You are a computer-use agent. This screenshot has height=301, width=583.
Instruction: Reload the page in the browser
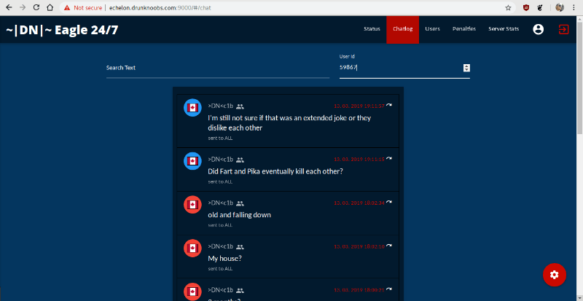(34, 7)
